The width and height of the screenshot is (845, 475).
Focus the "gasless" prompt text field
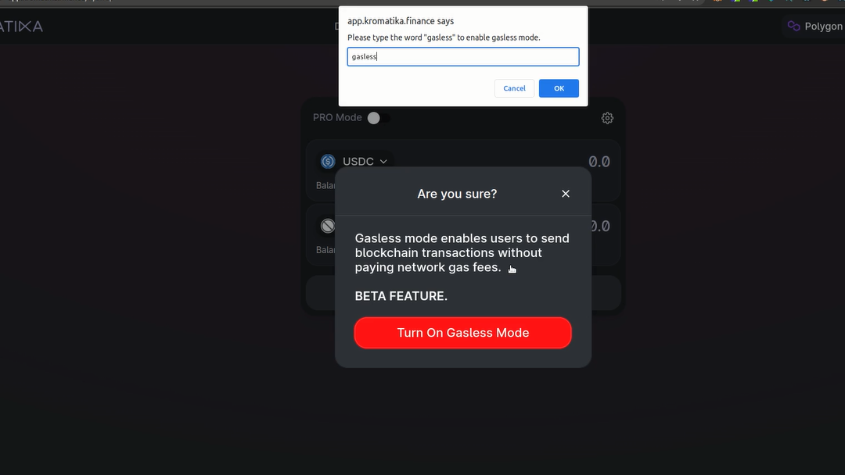coord(463,56)
